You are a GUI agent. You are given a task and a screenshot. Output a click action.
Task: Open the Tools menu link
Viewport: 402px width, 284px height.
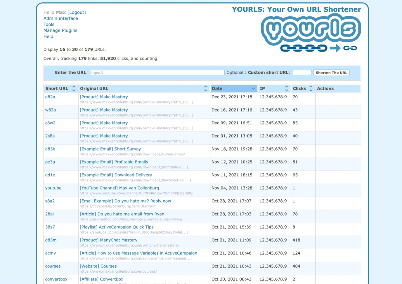tap(49, 25)
